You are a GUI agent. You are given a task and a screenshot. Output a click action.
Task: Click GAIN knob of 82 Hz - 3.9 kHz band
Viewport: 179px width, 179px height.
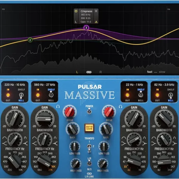click(x=164, y=119)
